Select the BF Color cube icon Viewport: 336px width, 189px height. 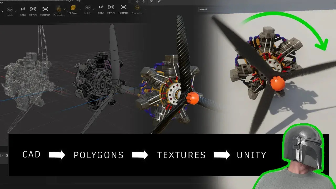click(x=73, y=8)
